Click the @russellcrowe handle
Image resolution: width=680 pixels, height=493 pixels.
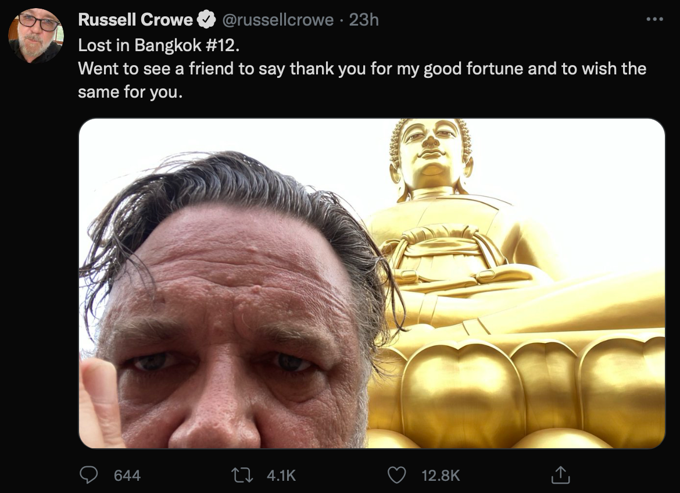tap(278, 20)
